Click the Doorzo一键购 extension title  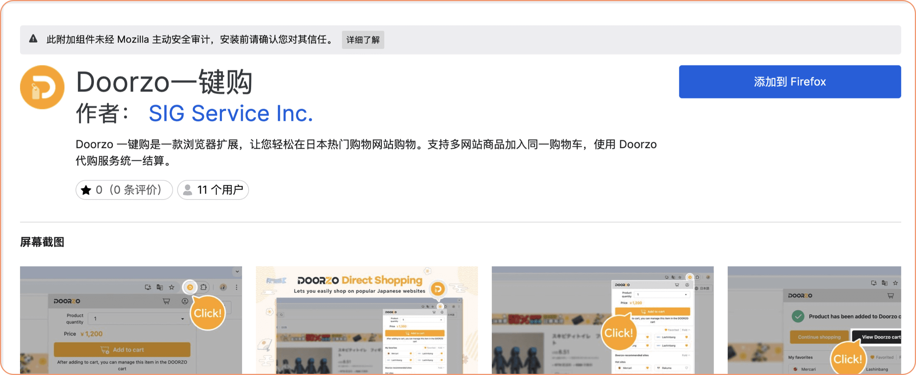[x=164, y=82]
